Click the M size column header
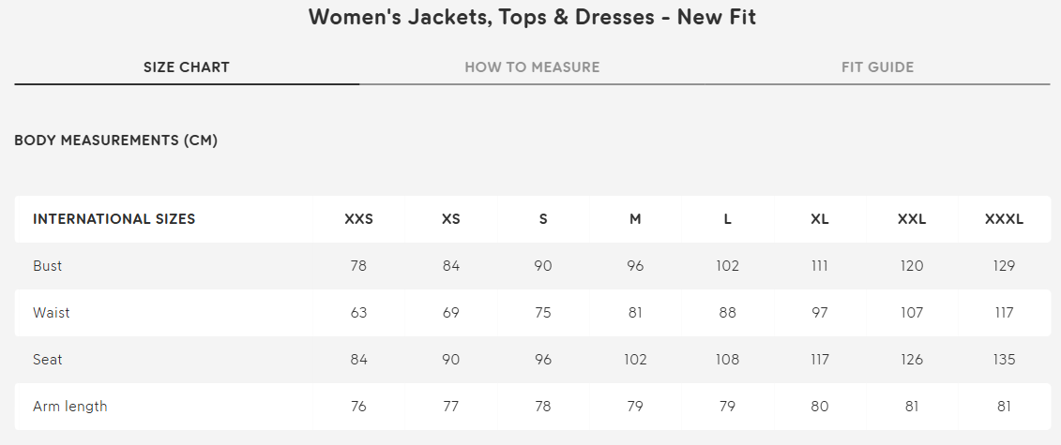Image resolution: width=1061 pixels, height=445 pixels. tap(635, 219)
